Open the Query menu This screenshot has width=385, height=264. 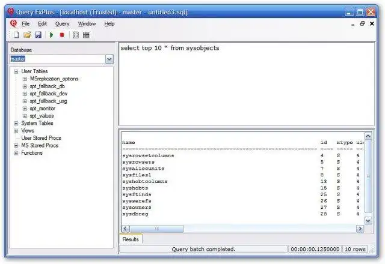[x=62, y=24]
